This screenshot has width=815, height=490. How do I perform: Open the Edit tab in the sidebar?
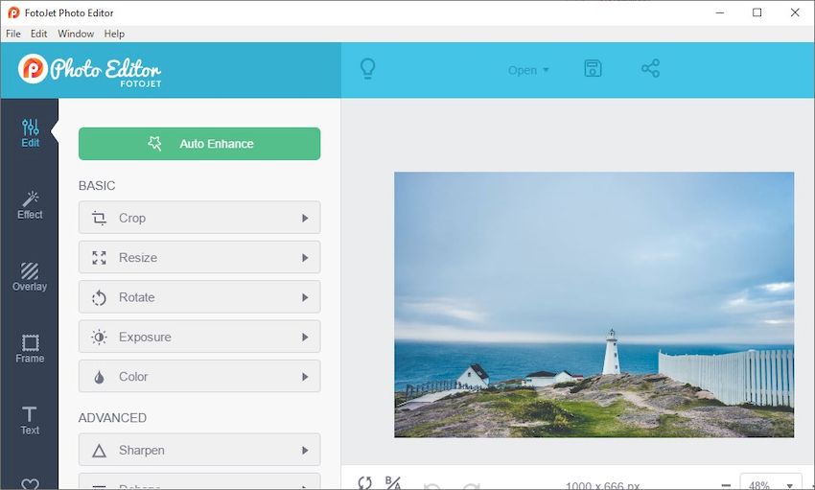pos(30,133)
